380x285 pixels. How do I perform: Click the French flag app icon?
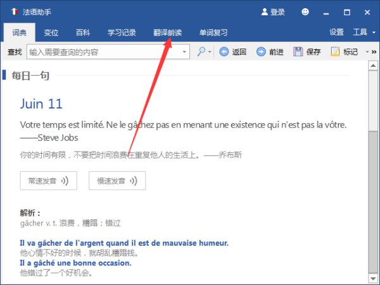click(11, 12)
